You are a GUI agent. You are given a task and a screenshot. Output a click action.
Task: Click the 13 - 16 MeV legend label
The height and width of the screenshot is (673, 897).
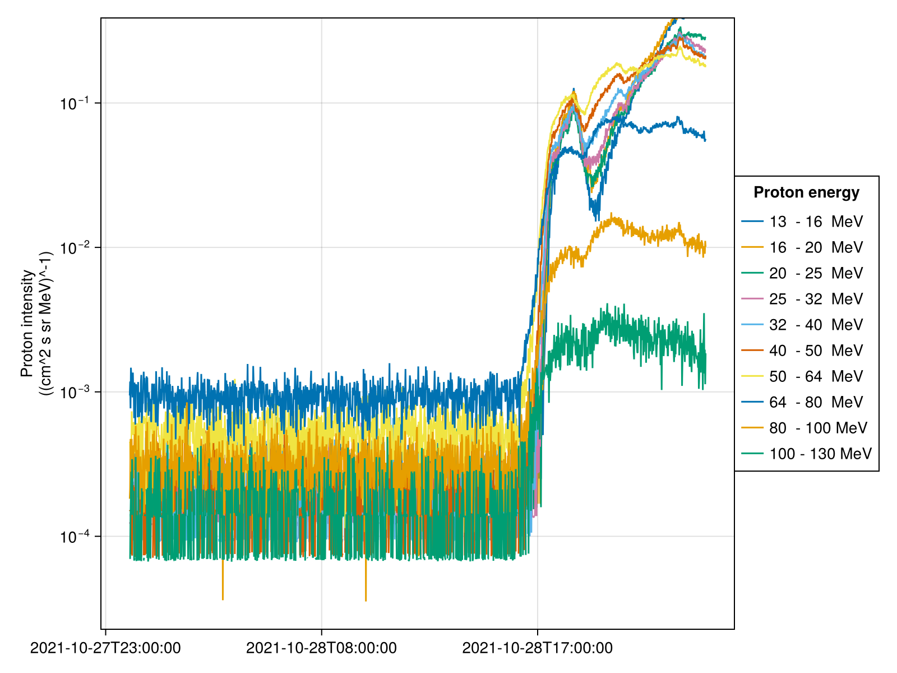click(x=816, y=222)
